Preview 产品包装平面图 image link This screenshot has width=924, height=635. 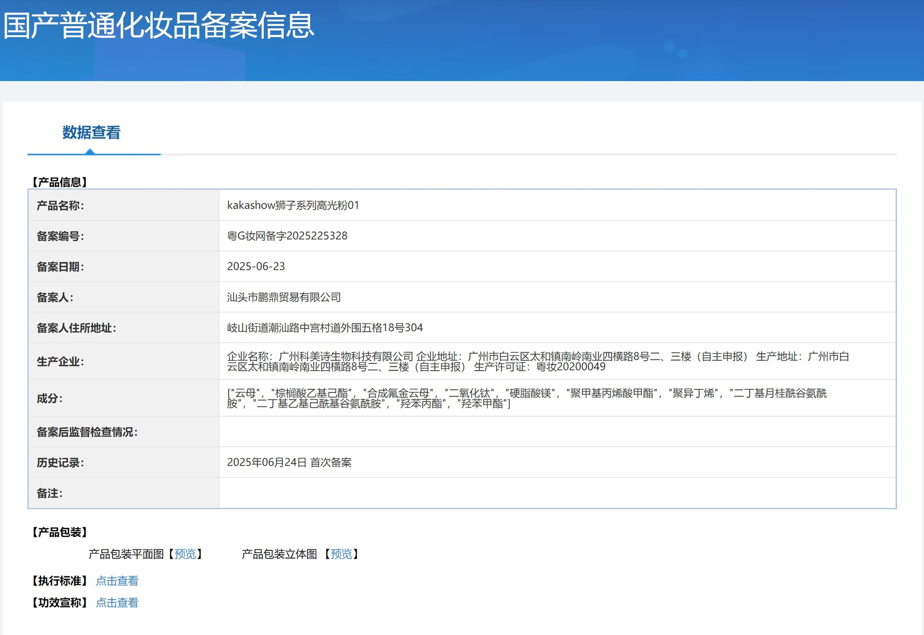pos(185,554)
